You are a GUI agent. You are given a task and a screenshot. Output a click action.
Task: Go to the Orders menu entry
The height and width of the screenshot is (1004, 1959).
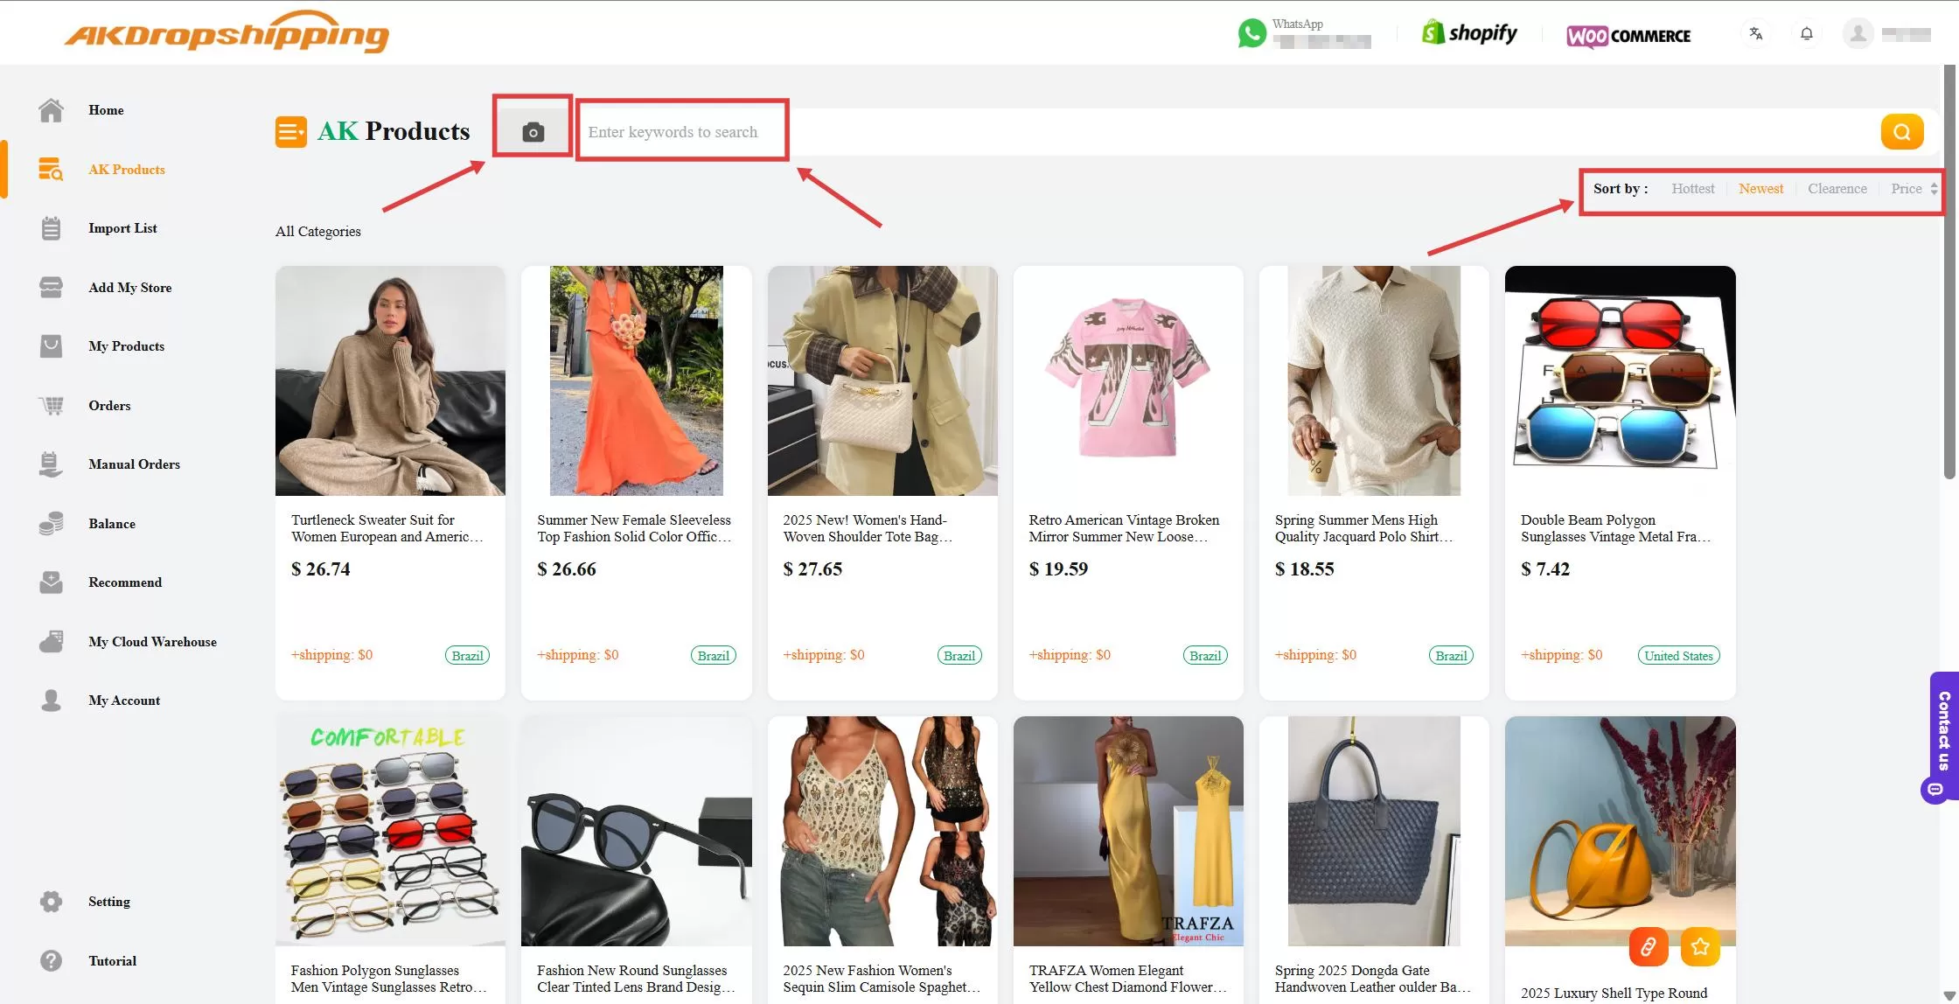point(109,405)
